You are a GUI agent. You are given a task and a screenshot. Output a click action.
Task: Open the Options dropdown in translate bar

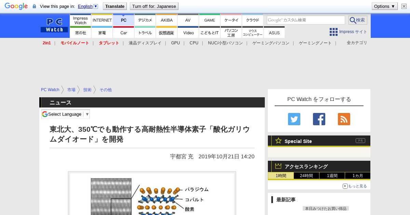point(384,6)
